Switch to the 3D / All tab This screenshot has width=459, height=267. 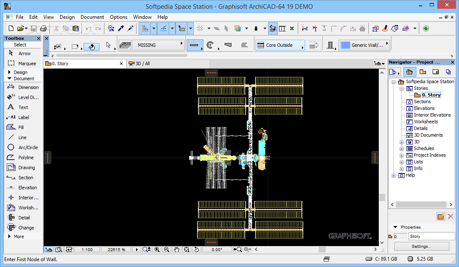(x=168, y=64)
